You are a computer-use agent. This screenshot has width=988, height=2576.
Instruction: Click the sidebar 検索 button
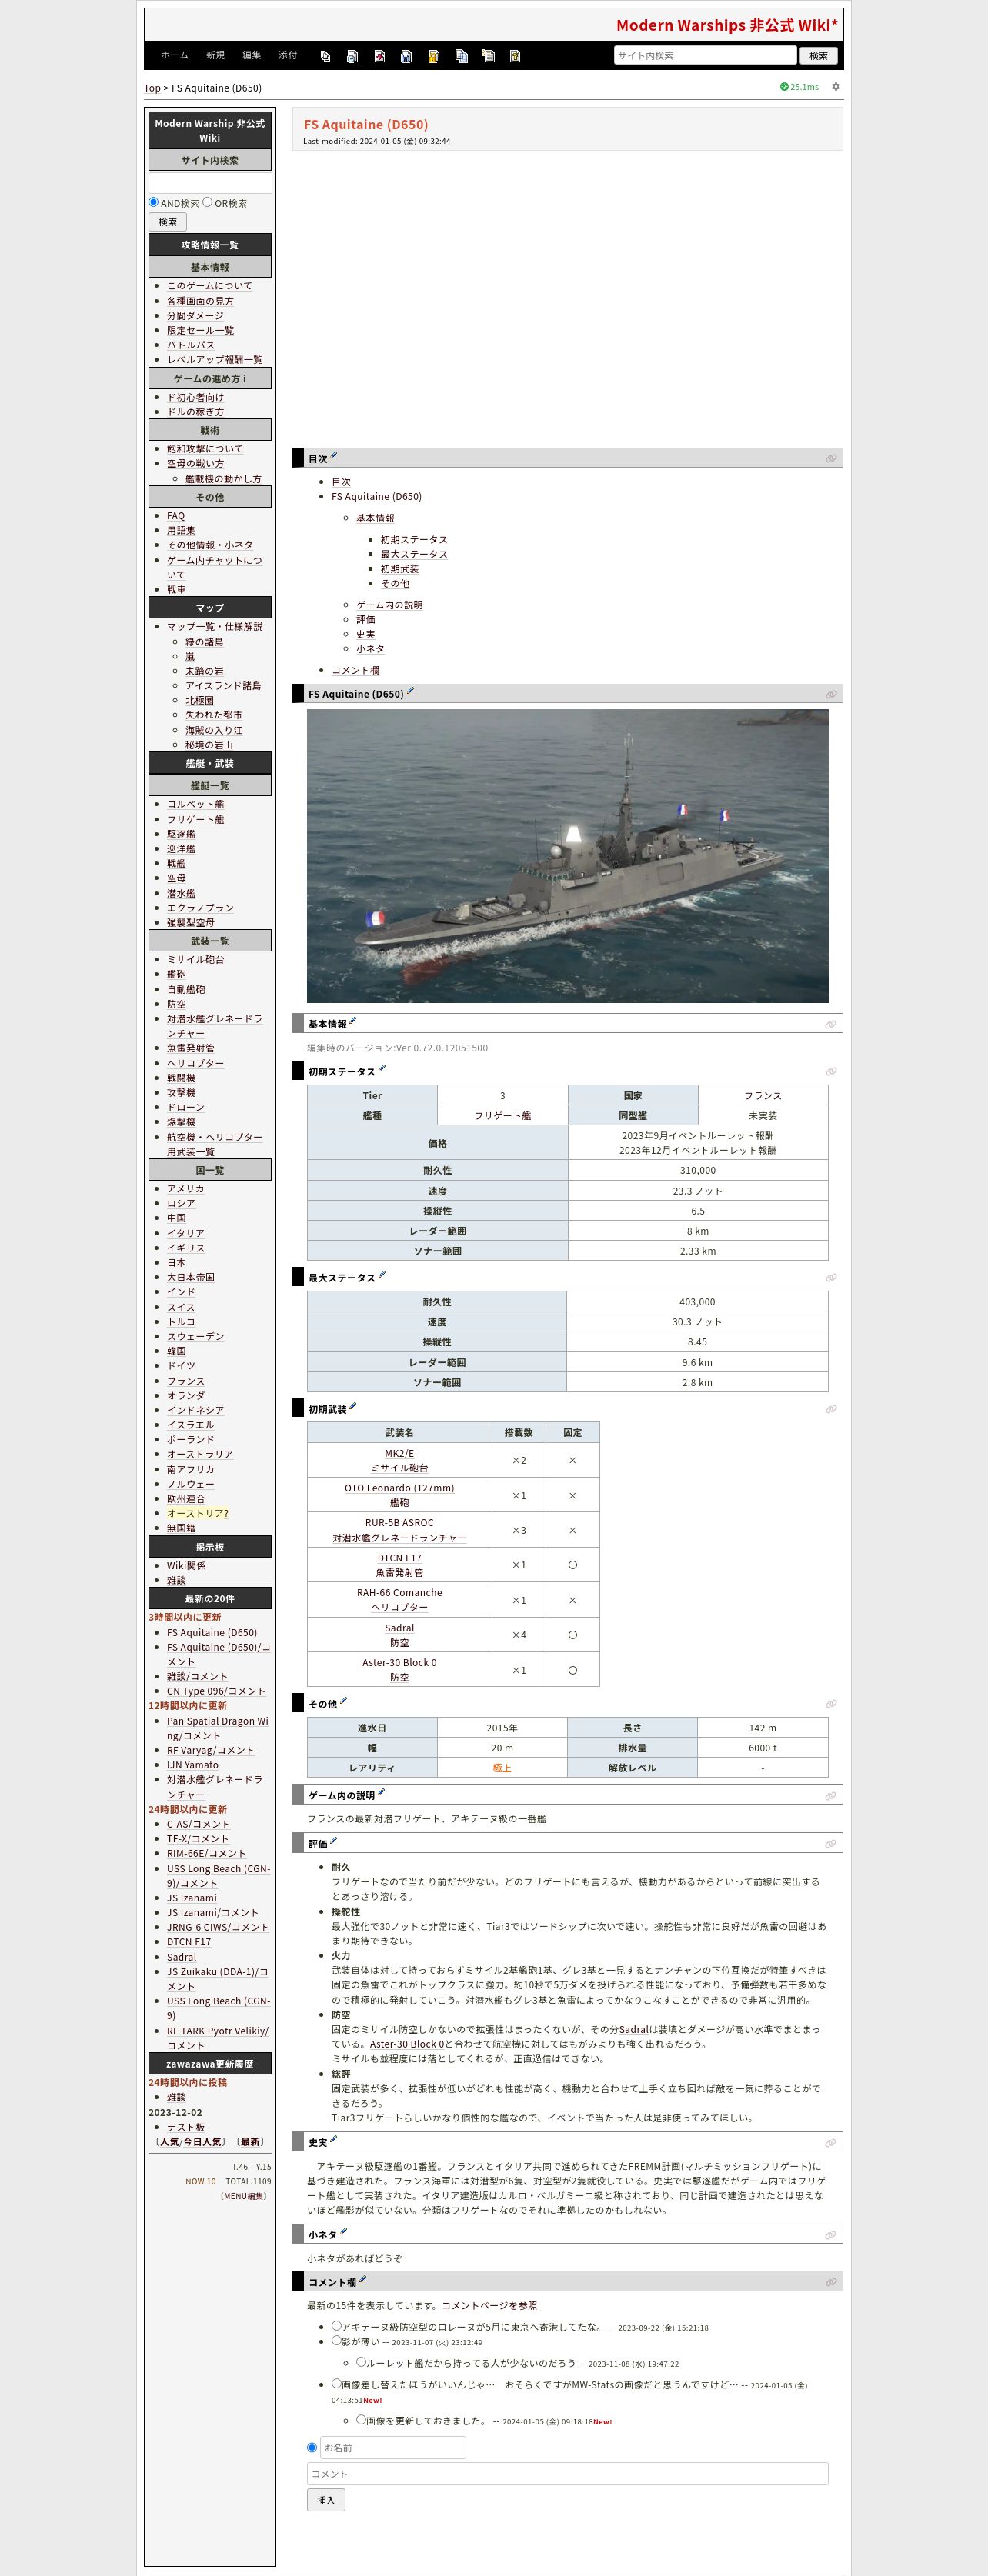[x=168, y=222]
